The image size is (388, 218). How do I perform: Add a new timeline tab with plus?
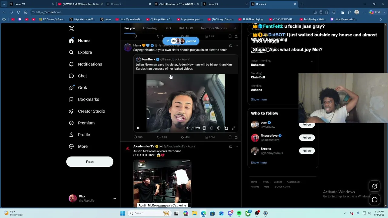(235, 28)
